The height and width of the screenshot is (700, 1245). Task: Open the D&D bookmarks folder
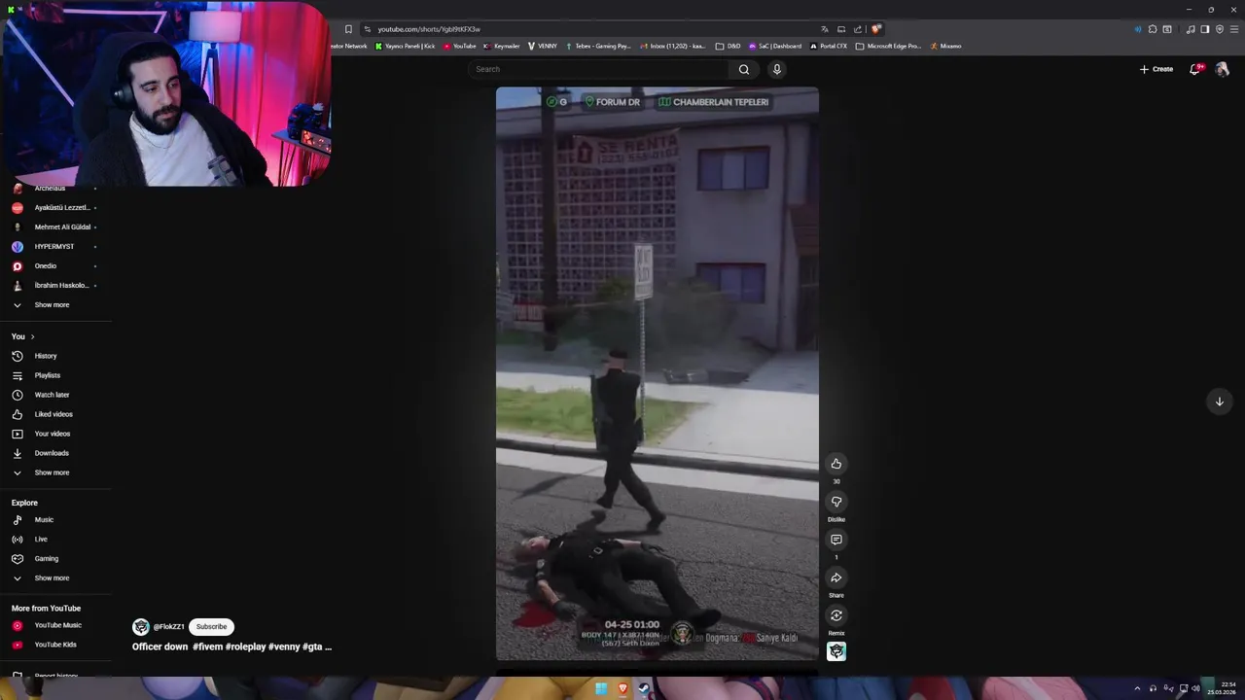pyautogui.click(x=728, y=46)
